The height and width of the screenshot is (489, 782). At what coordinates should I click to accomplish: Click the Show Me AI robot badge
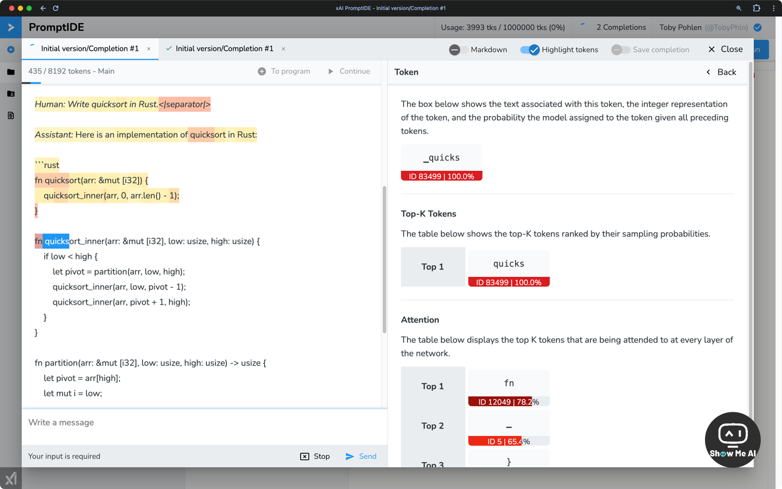pos(732,440)
